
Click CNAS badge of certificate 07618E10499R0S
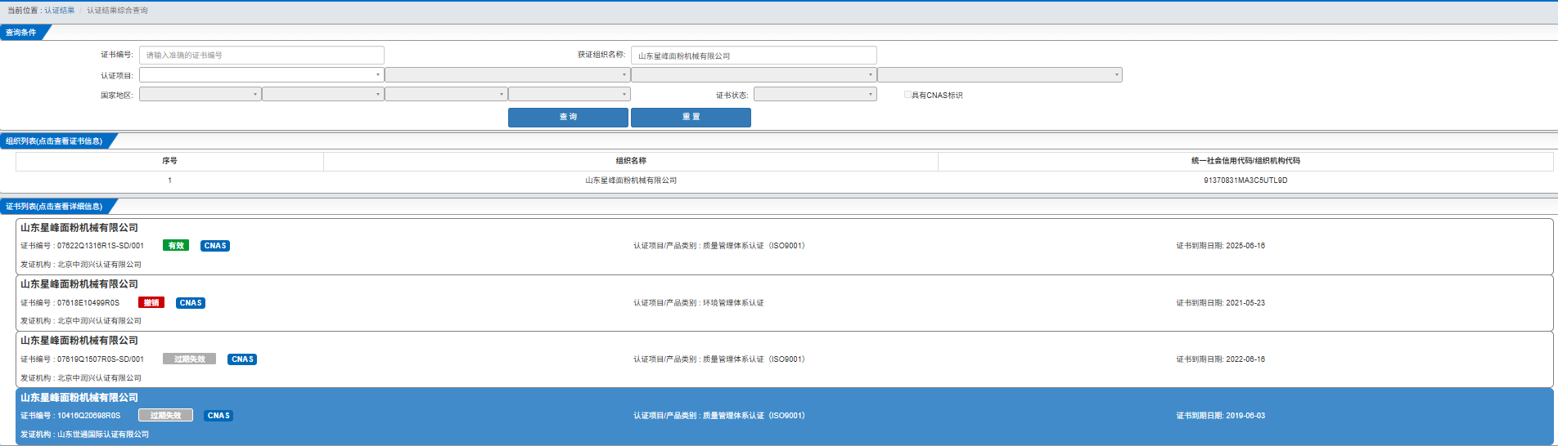pyautogui.click(x=191, y=303)
